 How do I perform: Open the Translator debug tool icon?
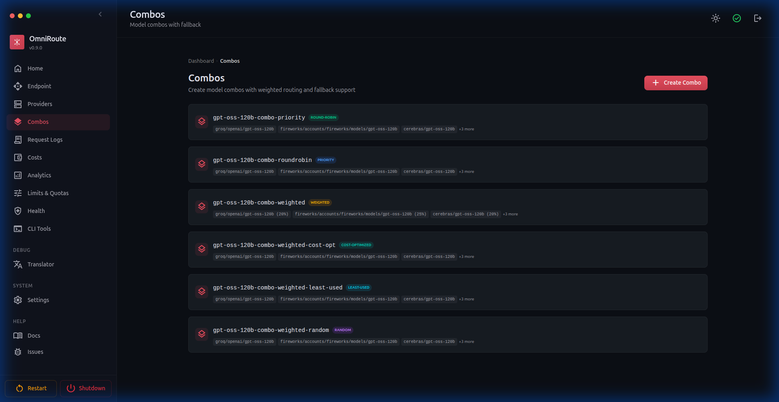point(18,264)
